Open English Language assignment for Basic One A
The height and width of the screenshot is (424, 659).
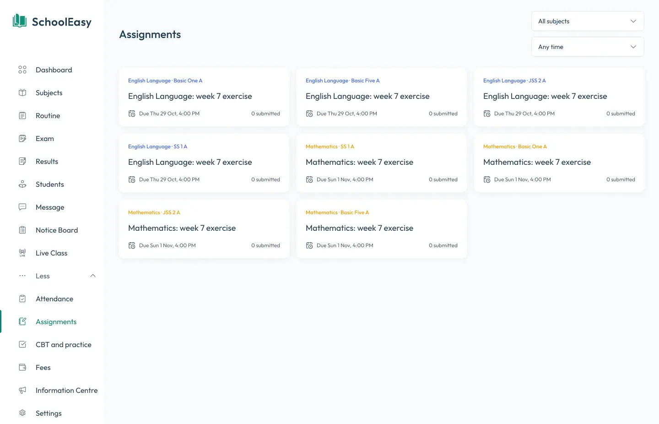(204, 97)
